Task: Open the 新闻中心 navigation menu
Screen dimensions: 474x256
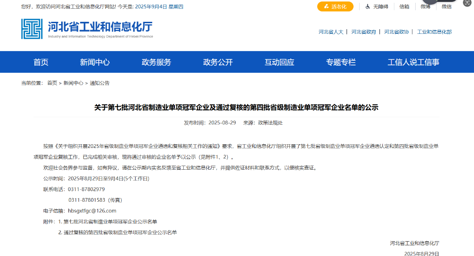Action: click(95, 62)
